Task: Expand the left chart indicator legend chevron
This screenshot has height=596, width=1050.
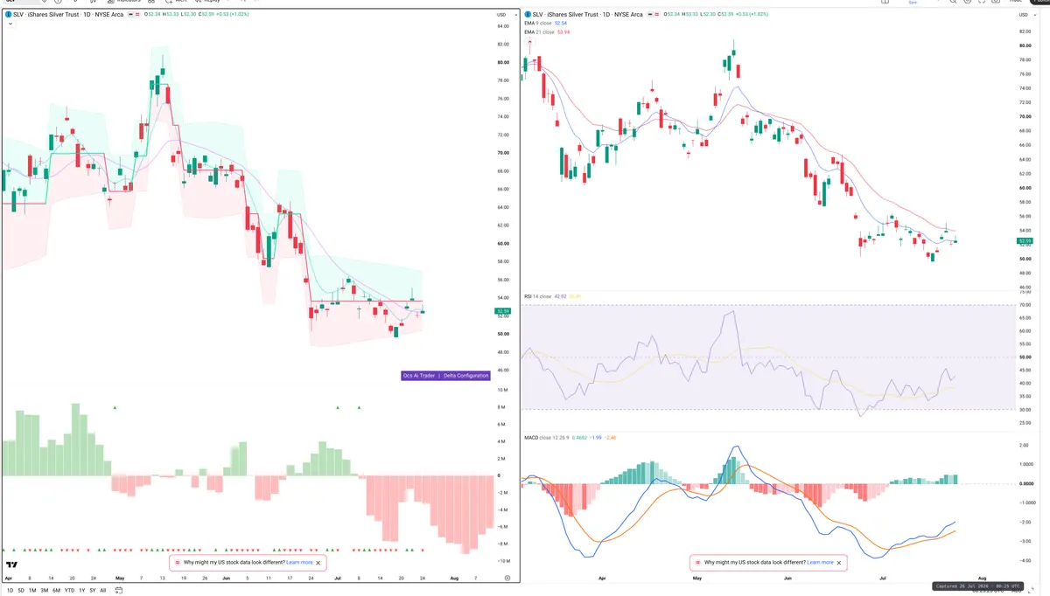Action: (10, 24)
